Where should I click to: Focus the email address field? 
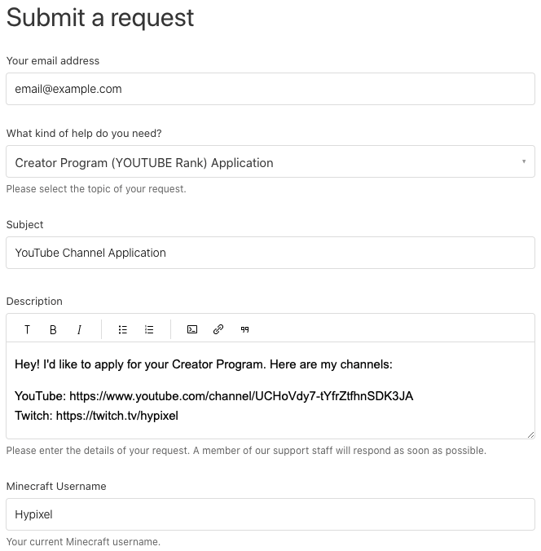tap(270, 89)
